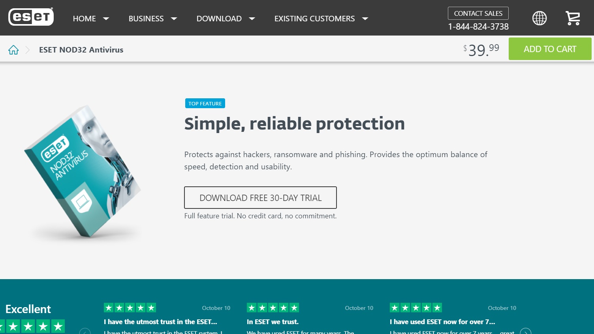Open review 'In ESET we trust.'
The width and height of the screenshot is (594, 334).
[x=273, y=322]
